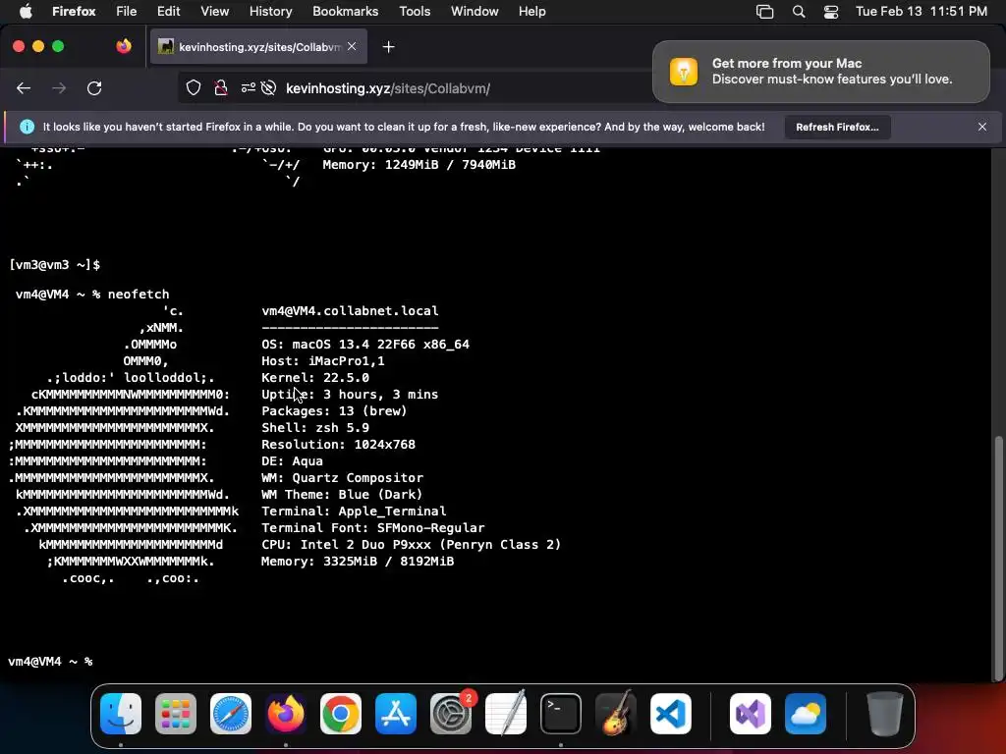The width and height of the screenshot is (1006, 754).
Task: Click the 'Resolution: 1024x768' line
Action: pyautogui.click(x=338, y=445)
